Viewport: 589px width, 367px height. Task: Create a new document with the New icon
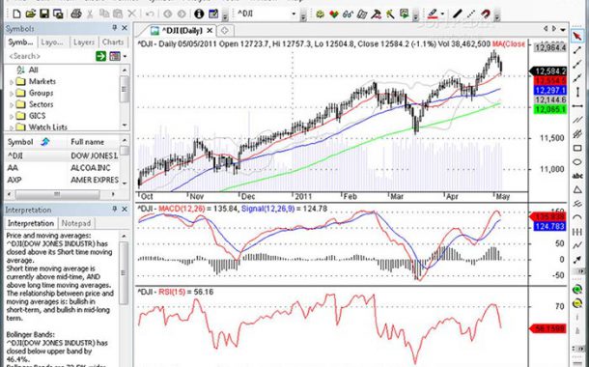(x=16, y=14)
